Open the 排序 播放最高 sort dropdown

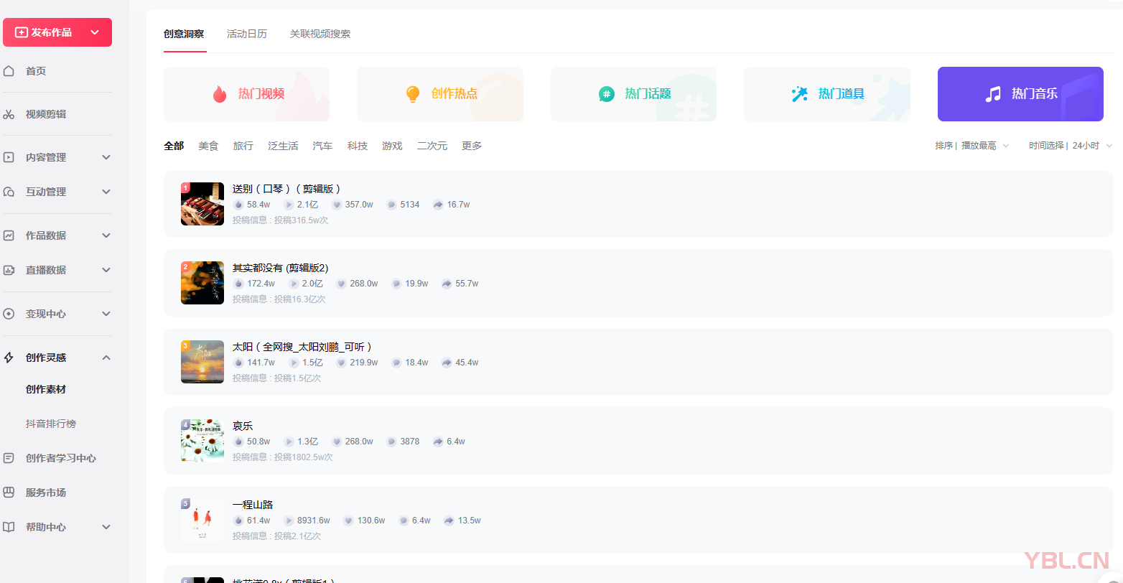coord(972,145)
